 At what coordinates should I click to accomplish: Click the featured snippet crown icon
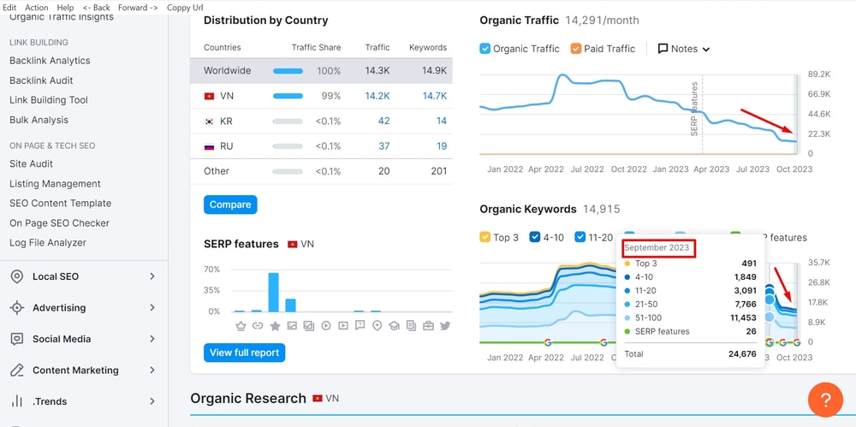[x=241, y=326]
